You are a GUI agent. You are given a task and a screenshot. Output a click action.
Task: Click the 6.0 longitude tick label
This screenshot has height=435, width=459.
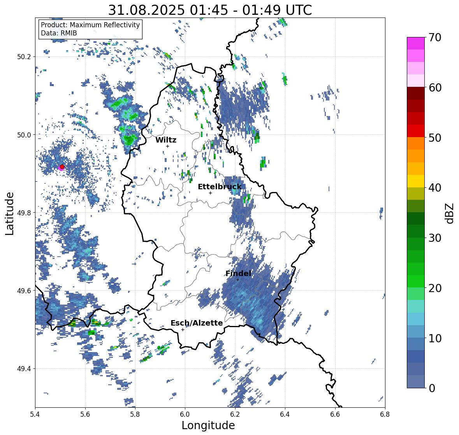185,414
